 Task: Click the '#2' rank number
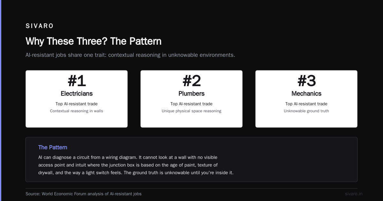(191, 81)
